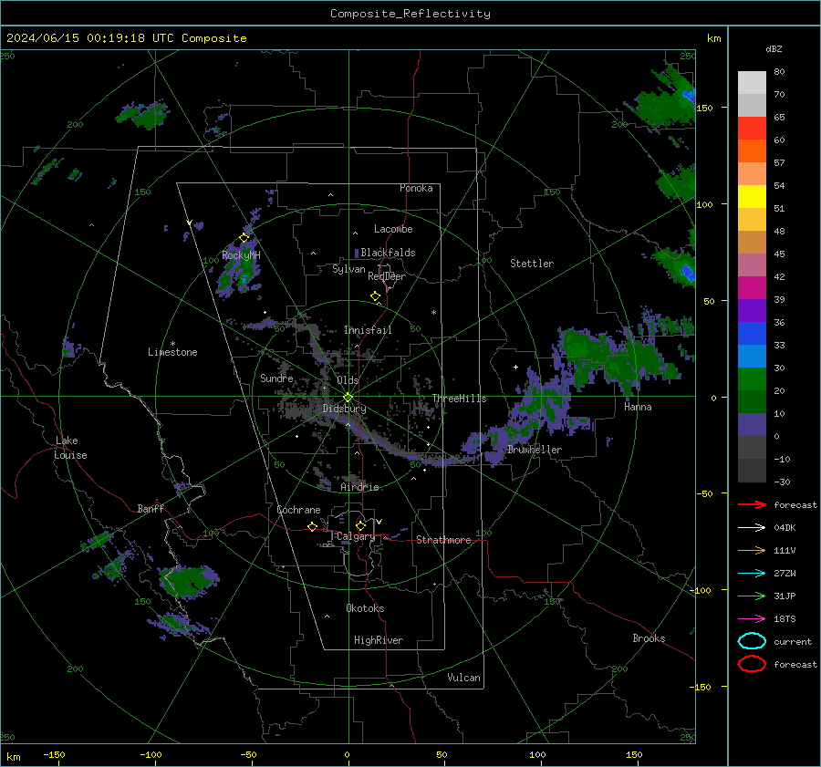Click the Red Deer city label
Screen dimensions: 821x767
click(387, 276)
